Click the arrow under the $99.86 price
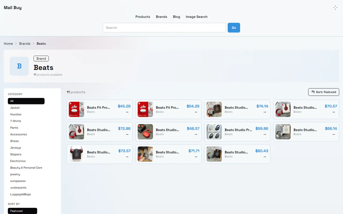343x214 pixels. (265, 134)
